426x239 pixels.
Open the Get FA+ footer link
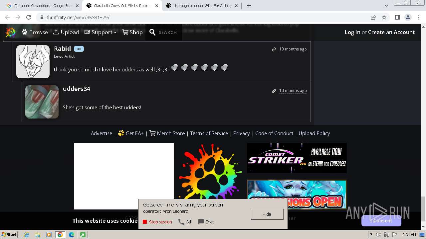click(x=131, y=133)
